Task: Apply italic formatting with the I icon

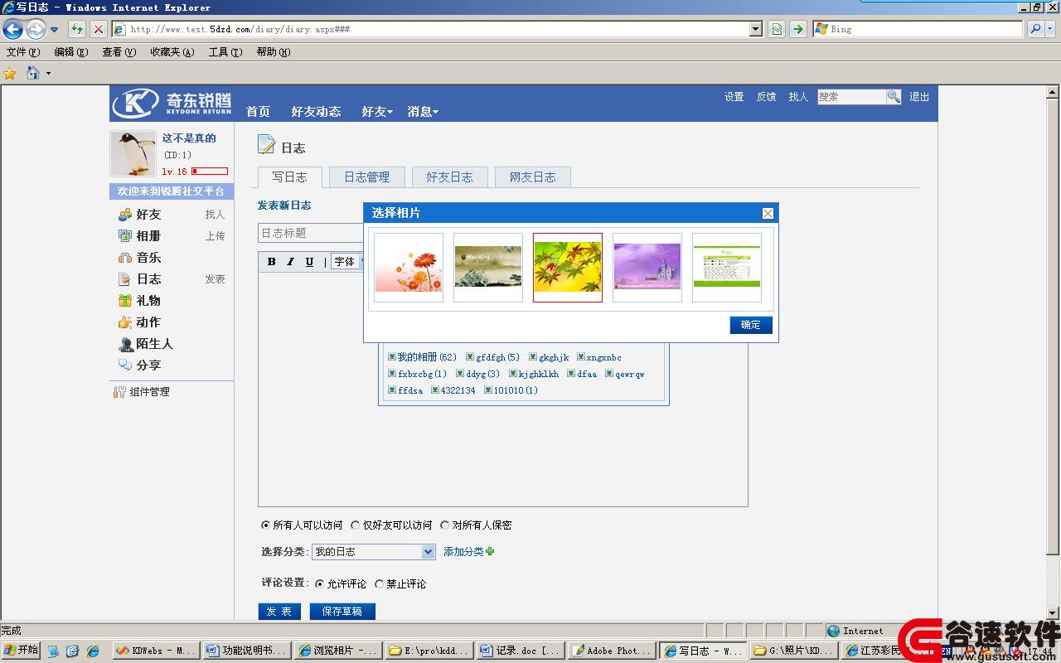Action: (x=290, y=262)
